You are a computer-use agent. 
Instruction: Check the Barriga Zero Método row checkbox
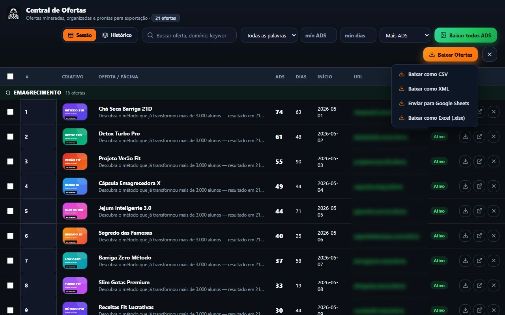[x=10, y=261]
